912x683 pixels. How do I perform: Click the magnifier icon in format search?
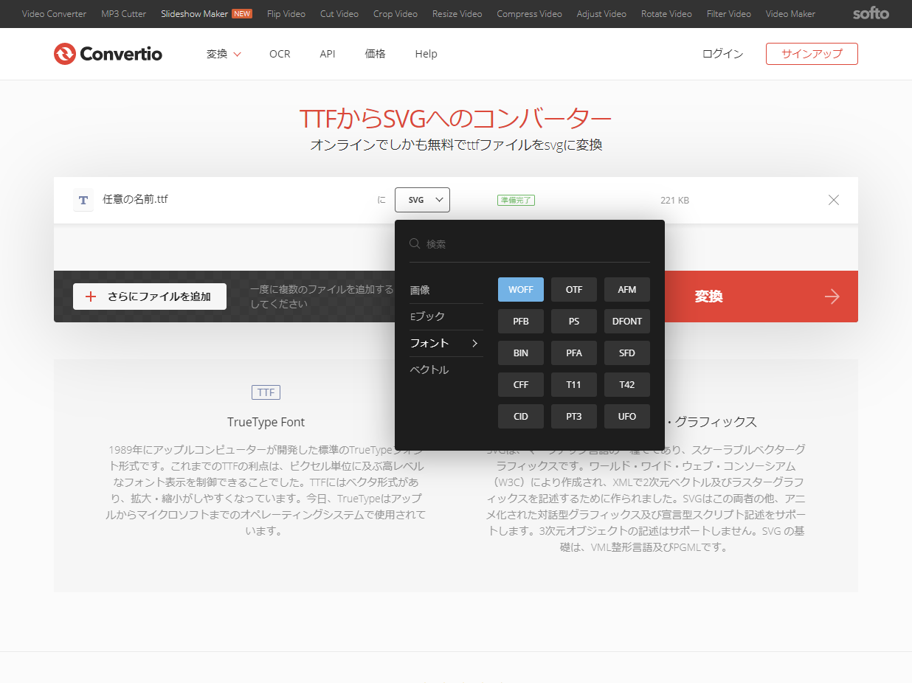coord(415,244)
